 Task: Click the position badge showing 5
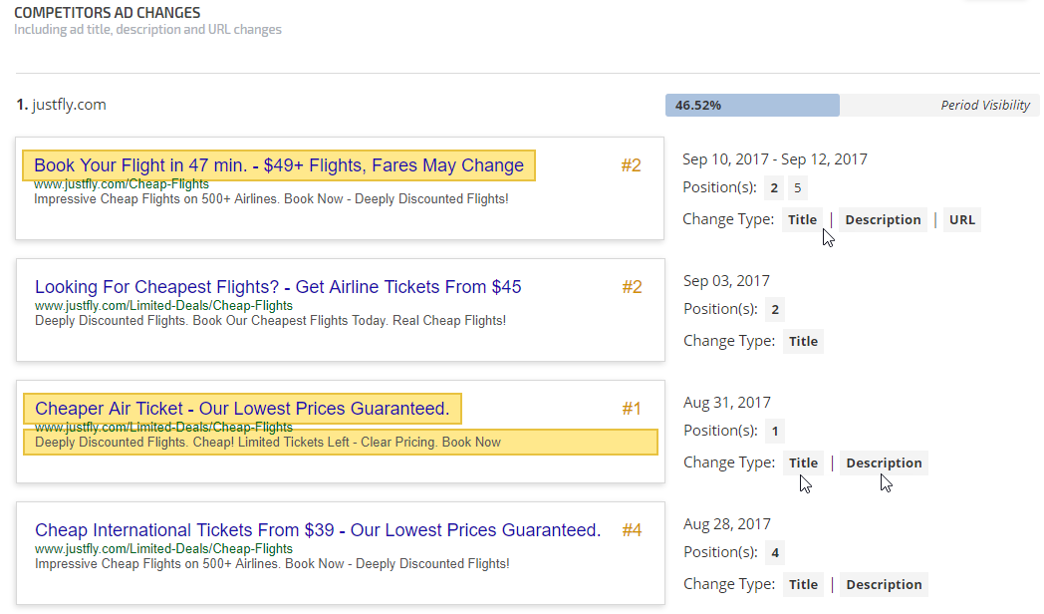[x=797, y=187]
